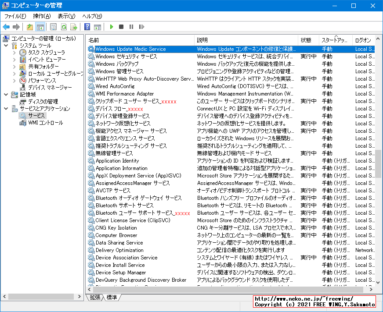Restart the service using the skip icon
Image resolution: width=383 pixels, height=312 pixels.
coord(141,27)
